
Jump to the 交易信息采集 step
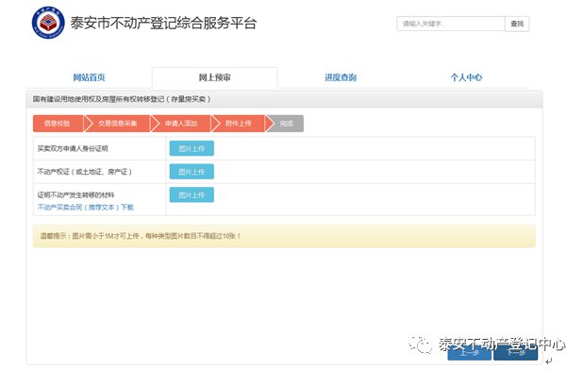pyautogui.click(x=118, y=124)
